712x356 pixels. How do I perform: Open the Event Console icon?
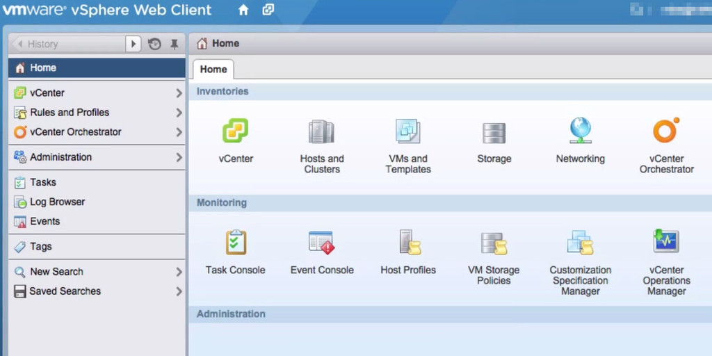coord(321,243)
